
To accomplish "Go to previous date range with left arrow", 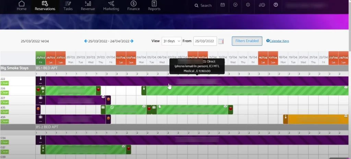I will coord(86,41).
